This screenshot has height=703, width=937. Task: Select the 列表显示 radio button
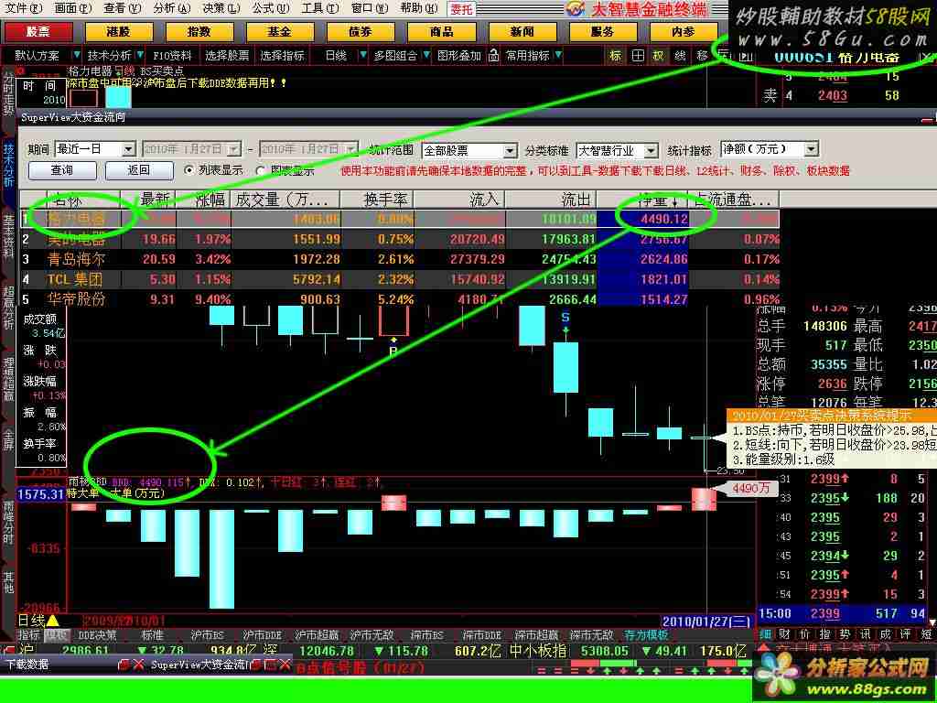point(188,170)
